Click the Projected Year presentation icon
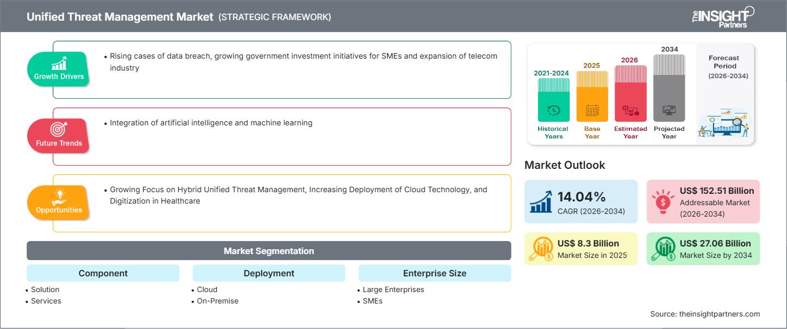Viewport: 787px width, 329px height. [669, 111]
